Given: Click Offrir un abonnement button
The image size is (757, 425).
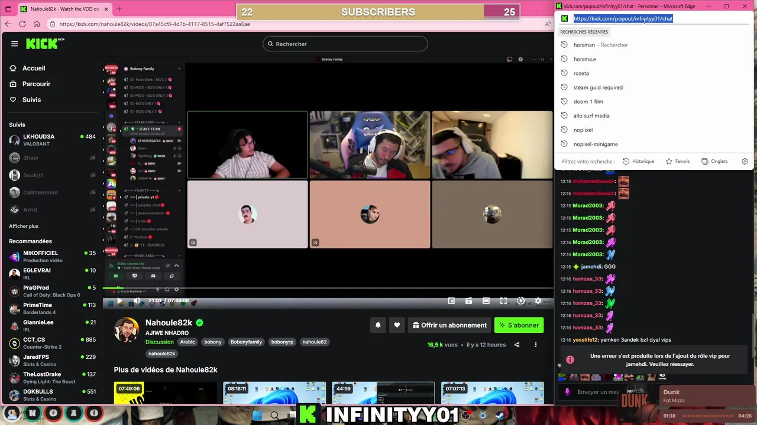Looking at the screenshot, I should (x=449, y=325).
